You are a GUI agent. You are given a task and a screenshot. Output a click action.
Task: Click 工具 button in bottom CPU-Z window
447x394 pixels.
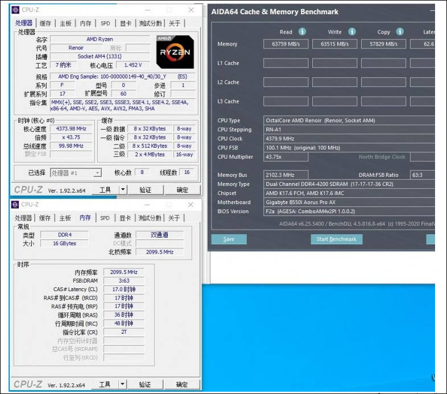105,384
